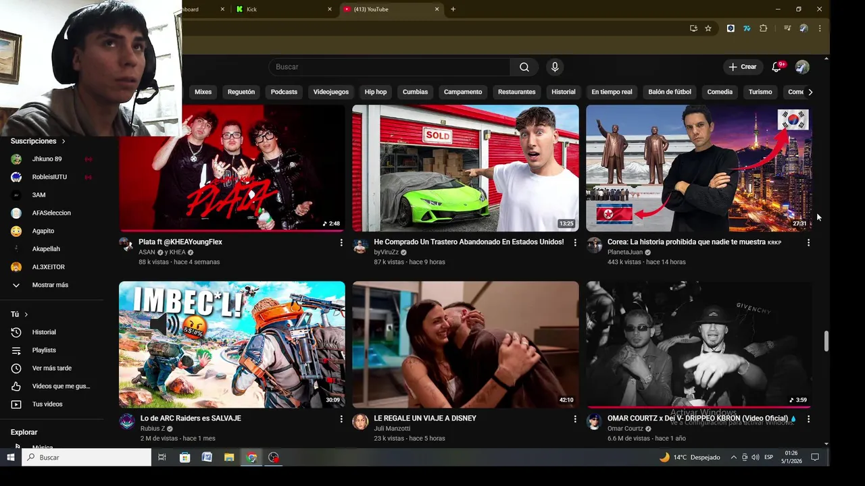Click the install app icon in address bar
The height and width of the screenshot is (486, 865).
[x=693, y=28]
